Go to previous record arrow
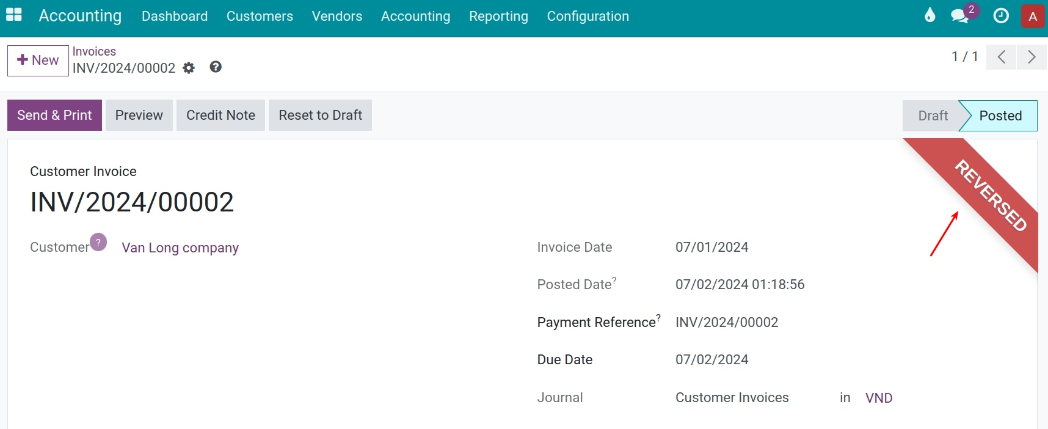Screen dimensions: 1048x429 pos(1001,57)
